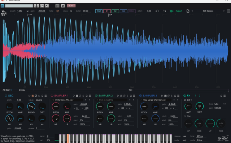Select the S1 view tab
Viewport: 231px width, 143px height.
click(107, 11)
